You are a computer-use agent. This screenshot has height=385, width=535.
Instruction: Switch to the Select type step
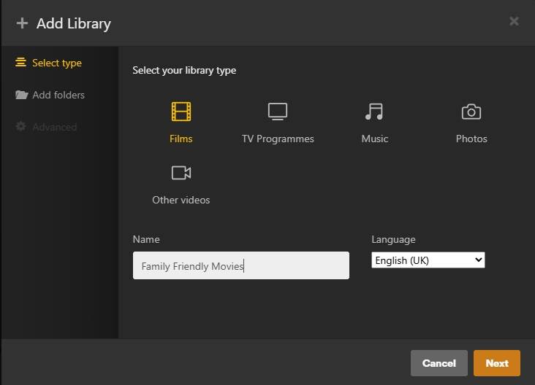(57, 63)
